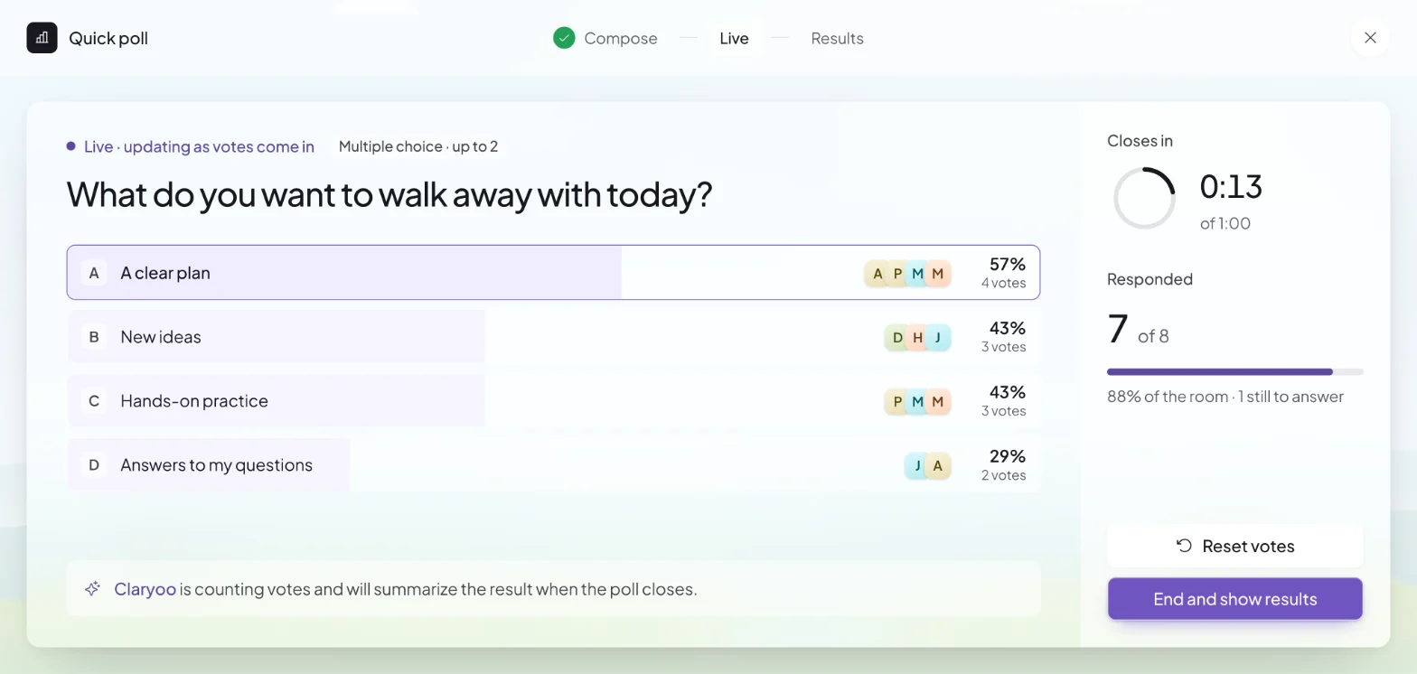Select the Live step
1417x674 pixels.
734,38
